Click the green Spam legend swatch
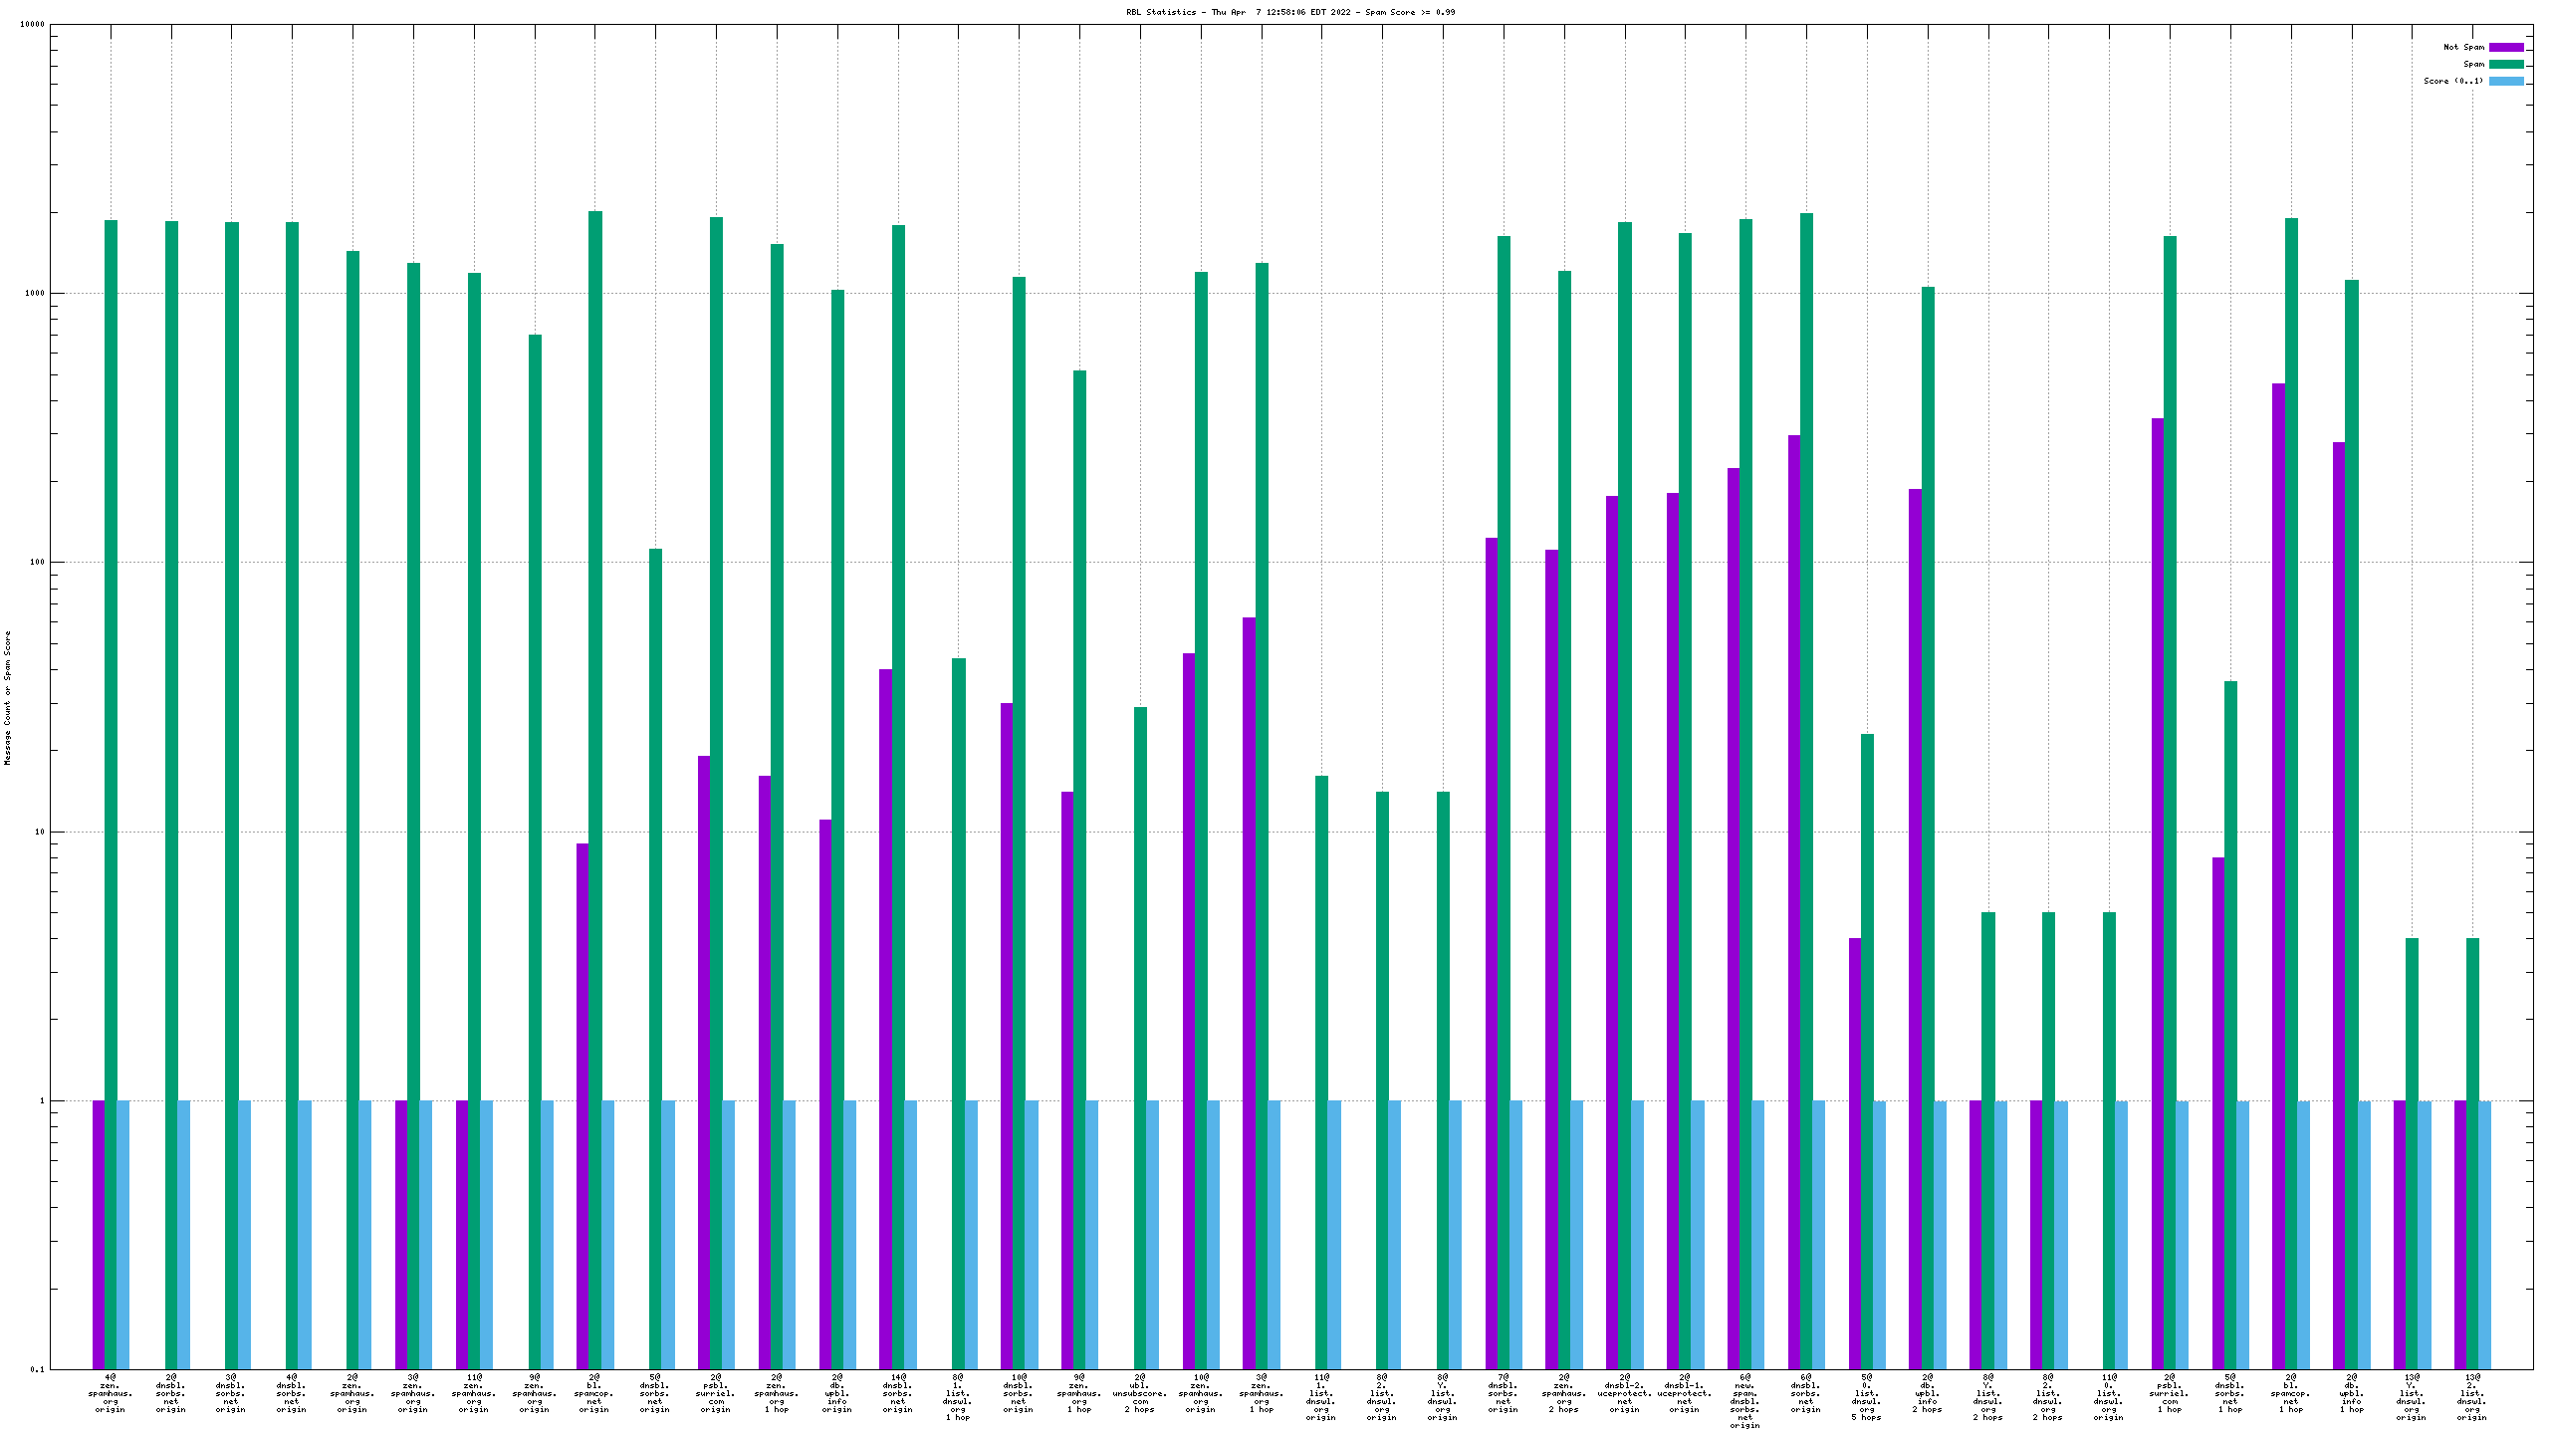This screenshot has height=1434, width=2549. pos(2506,64)
